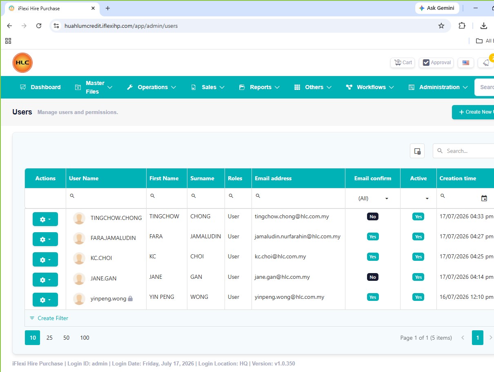
Task: Click Create Filter link
Action: pyautogui.click(x=49, y=318)
